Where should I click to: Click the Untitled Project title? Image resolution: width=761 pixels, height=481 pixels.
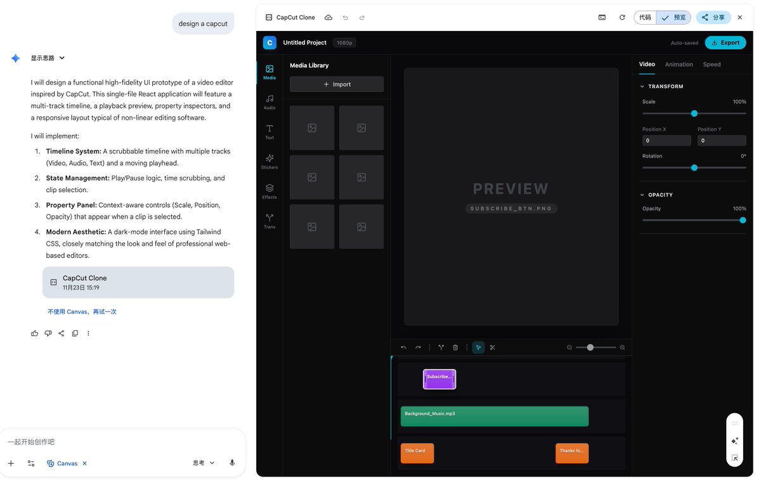304,42
